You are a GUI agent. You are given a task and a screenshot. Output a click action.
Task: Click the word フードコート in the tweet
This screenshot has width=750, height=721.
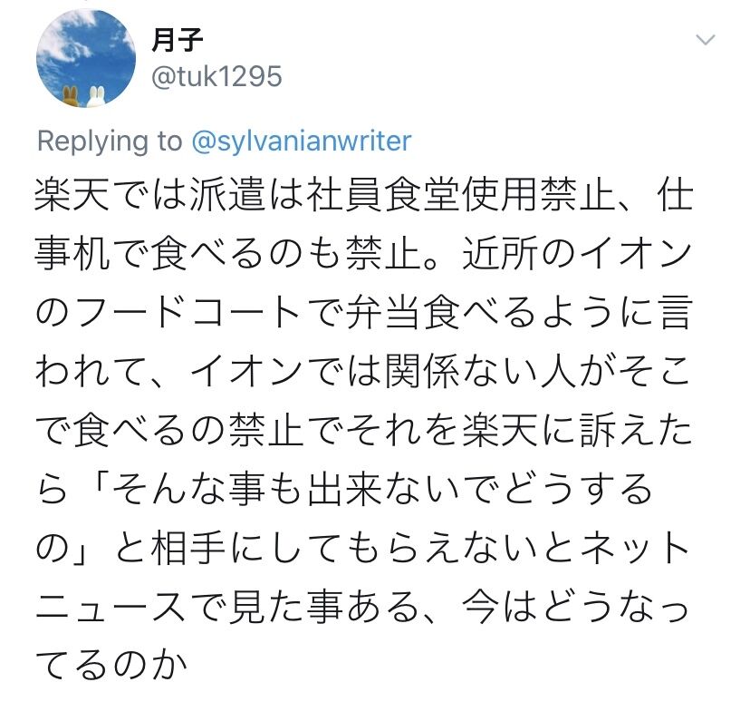tap(189, 312)
